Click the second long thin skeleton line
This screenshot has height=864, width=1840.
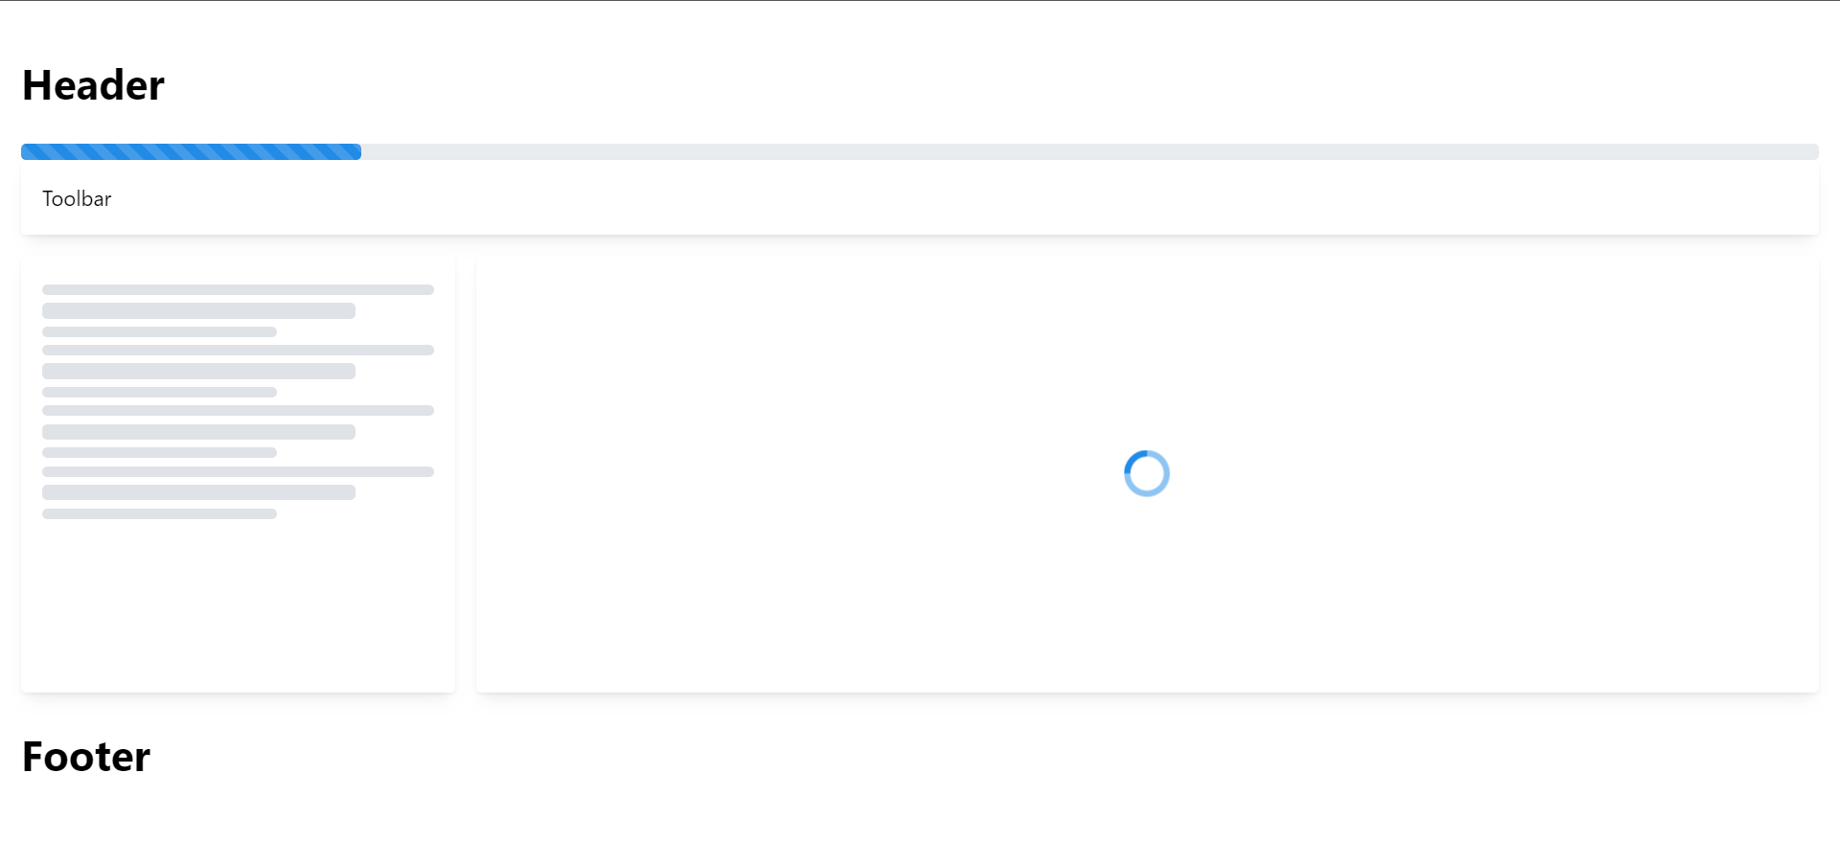(x=238, y=350)
